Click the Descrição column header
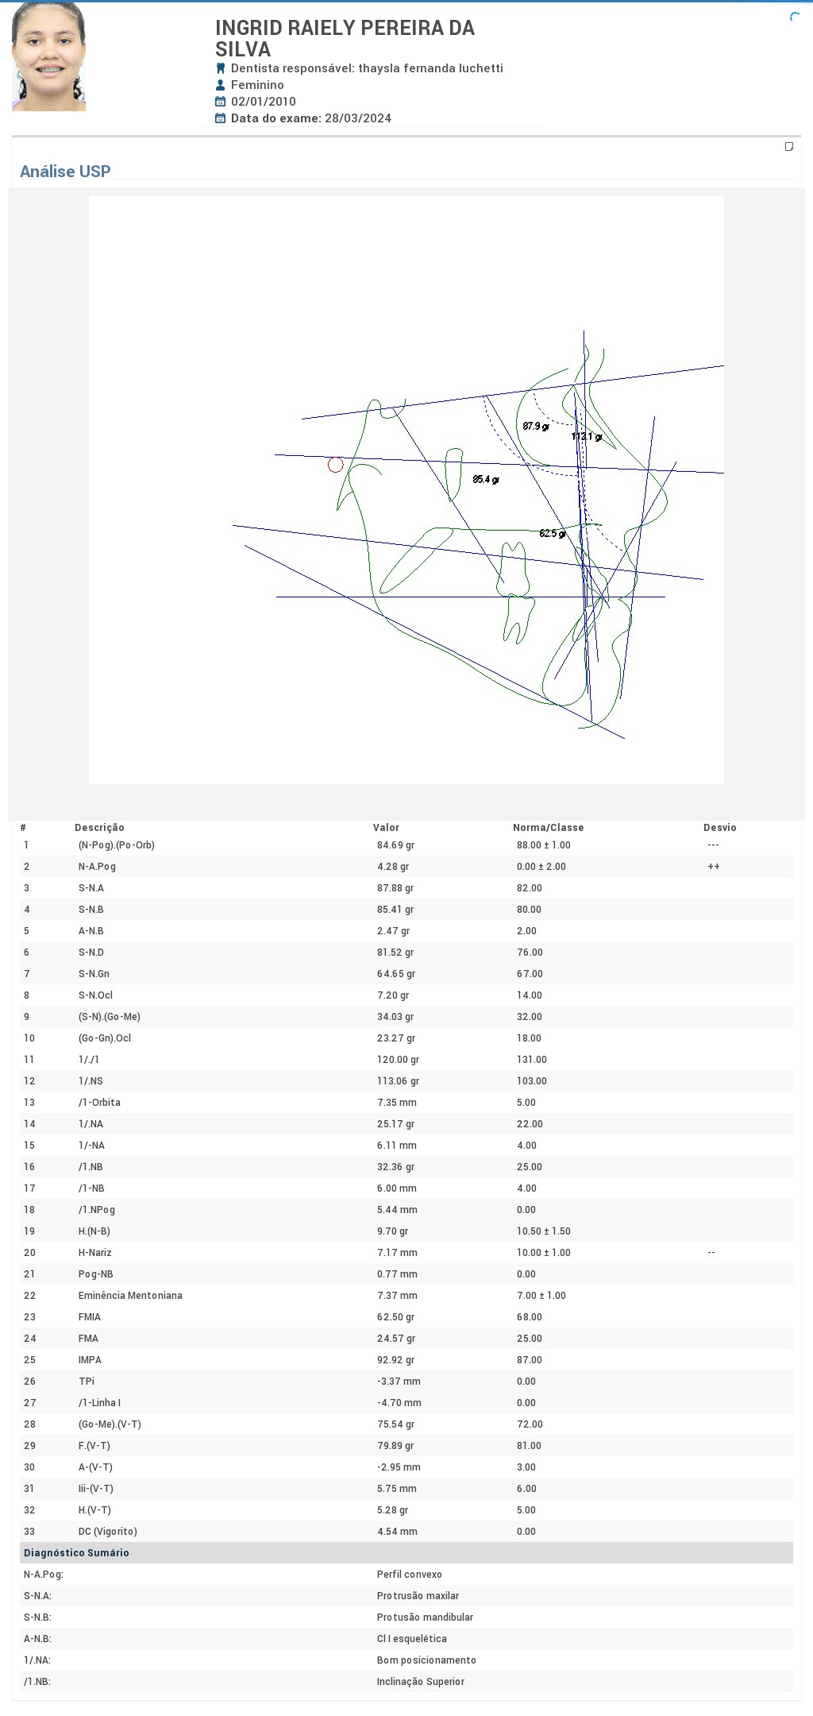This screenshot has height=1716, width=813. point(99,828)
